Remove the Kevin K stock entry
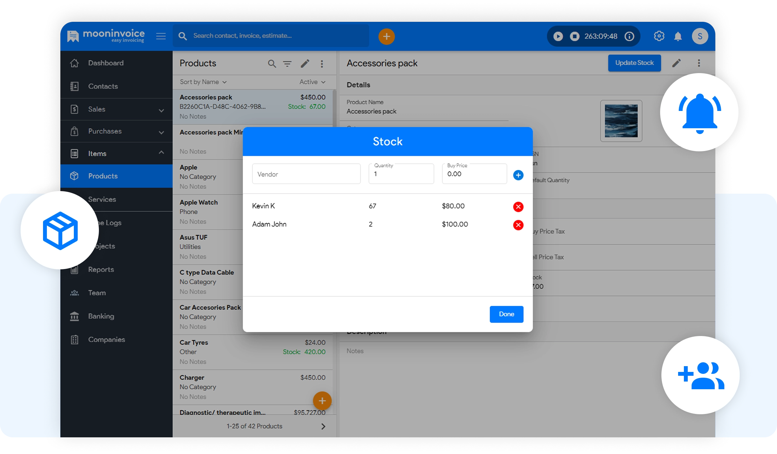Screen dimensions: 777x454 click(518, 207)
